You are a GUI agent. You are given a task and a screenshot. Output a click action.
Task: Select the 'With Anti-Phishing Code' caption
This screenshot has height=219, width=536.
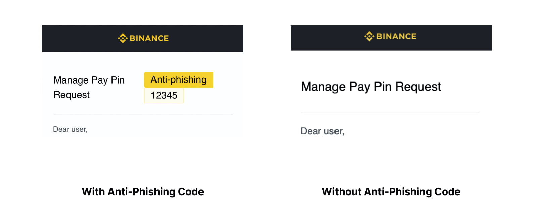[143, 191]
